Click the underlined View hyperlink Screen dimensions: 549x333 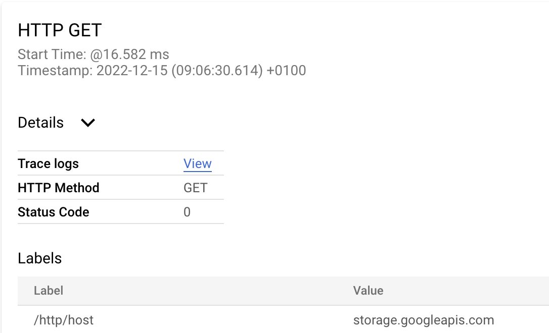(197, 163)
